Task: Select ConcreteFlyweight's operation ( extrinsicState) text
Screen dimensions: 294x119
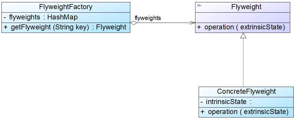Action: point(248,112)
